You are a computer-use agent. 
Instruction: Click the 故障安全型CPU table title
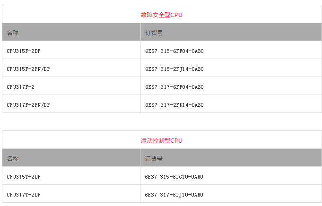pyautogui.click(x=161, y=15)
